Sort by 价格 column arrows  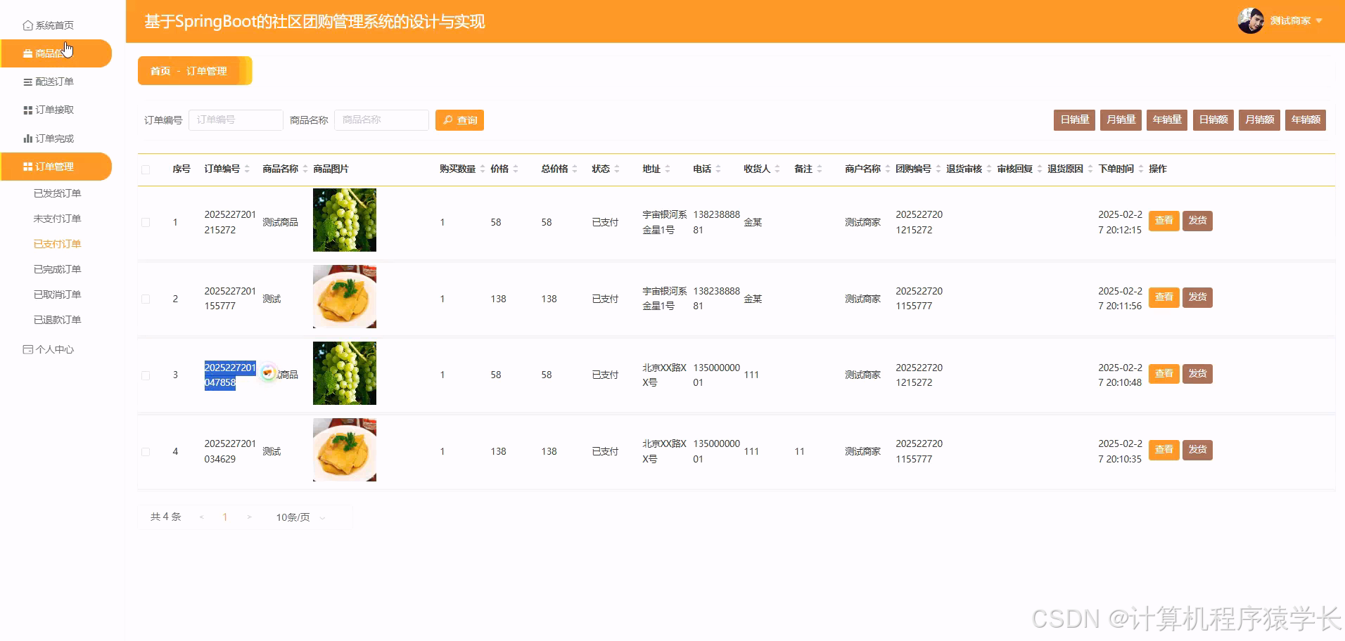(x=516, y=169)
